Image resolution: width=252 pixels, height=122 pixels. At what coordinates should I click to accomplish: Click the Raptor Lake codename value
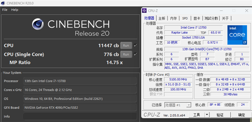point(180,33)
